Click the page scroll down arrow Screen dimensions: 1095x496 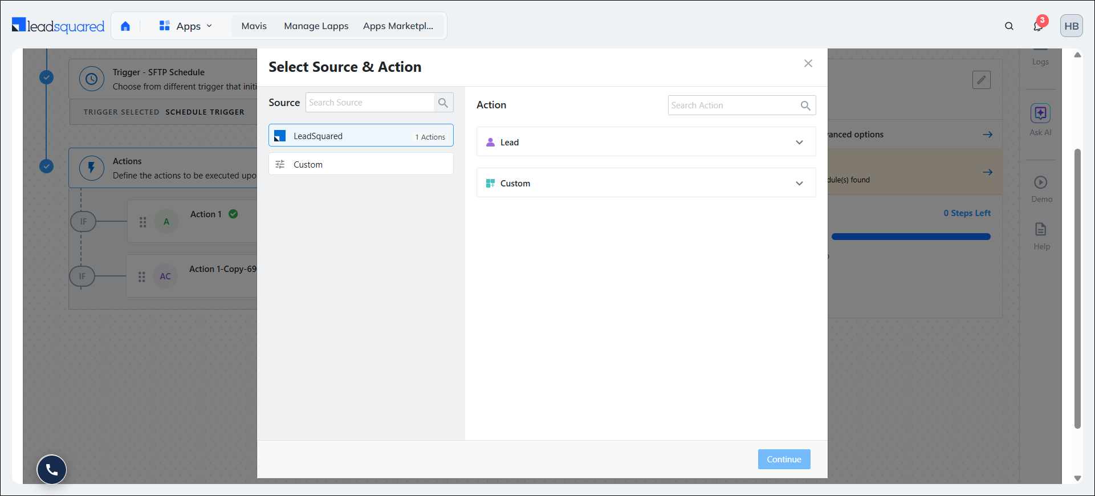[x=1077, y=478]
